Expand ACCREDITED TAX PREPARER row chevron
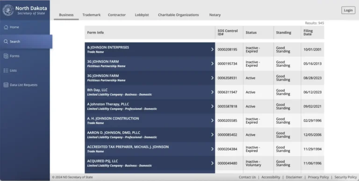Screen dimensions: 359x181 212,149
